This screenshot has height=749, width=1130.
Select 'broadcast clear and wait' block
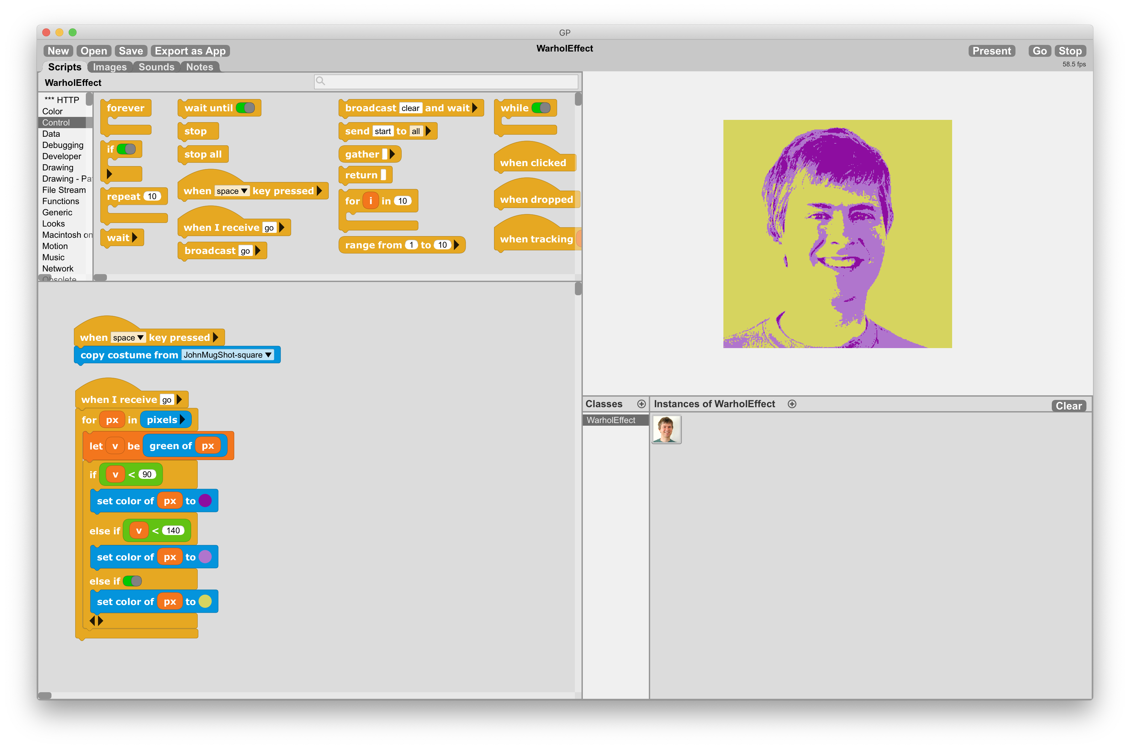pos(411,108)
